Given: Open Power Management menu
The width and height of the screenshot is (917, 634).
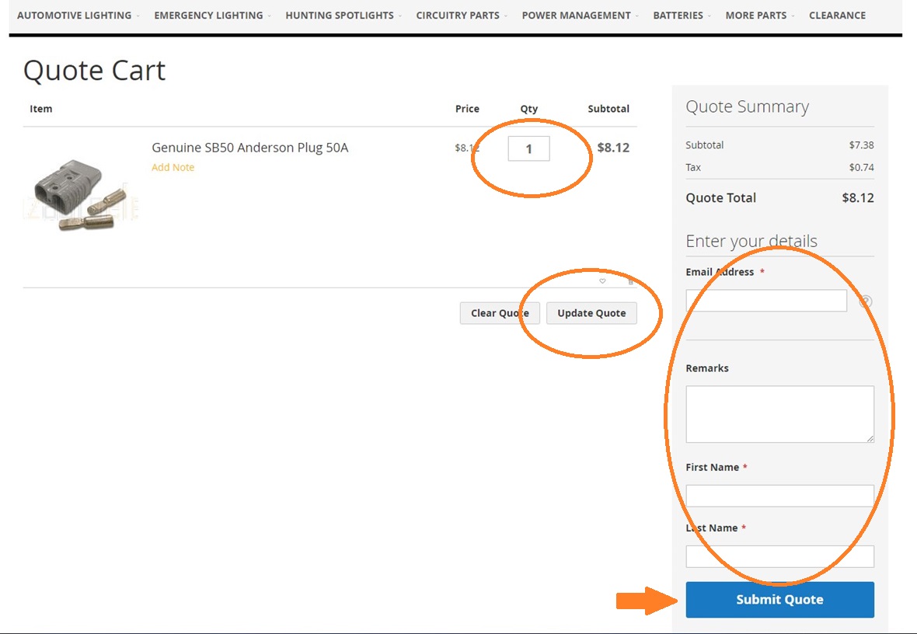Looking at the screenshot, I should 577,16.
